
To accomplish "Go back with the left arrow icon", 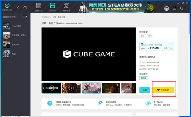I will coord(18,8).
